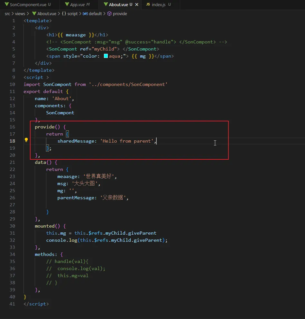Click 'SonCompont' in the import statement
This screenshot has width=305, height=319.
tap(57, 84)
